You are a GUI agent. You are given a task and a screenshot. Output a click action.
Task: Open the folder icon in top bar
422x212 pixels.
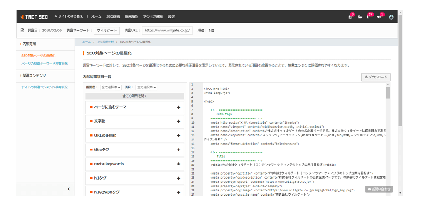click(360, 17)
